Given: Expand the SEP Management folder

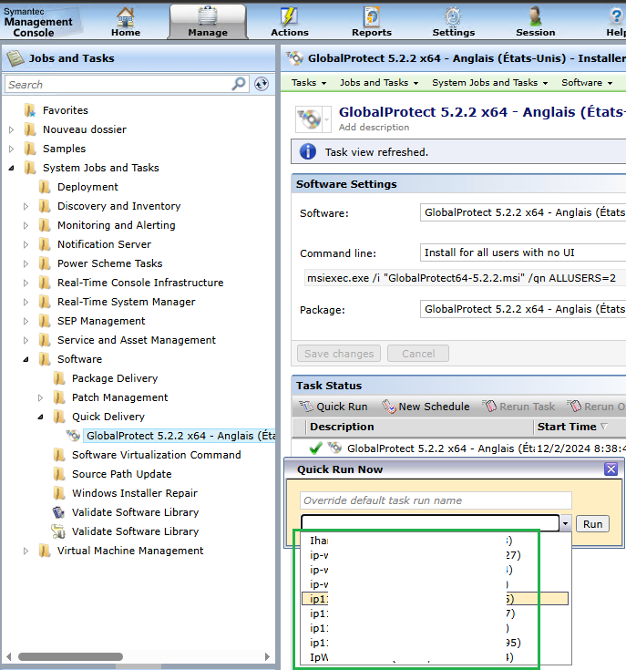Looking at the screenshot, I should (26, 321).
